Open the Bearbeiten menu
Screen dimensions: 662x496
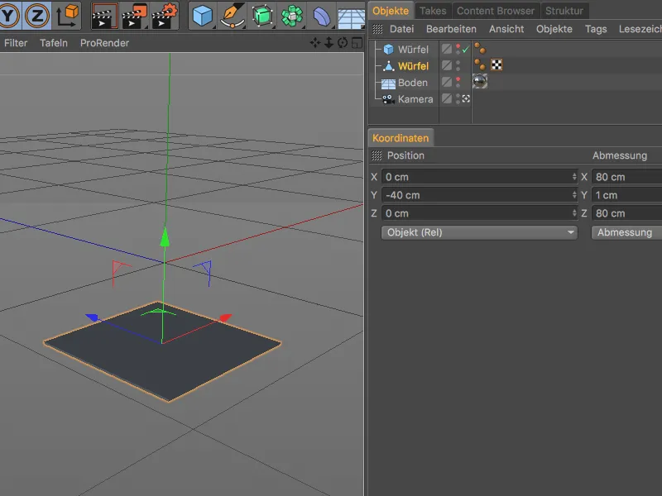451,29
